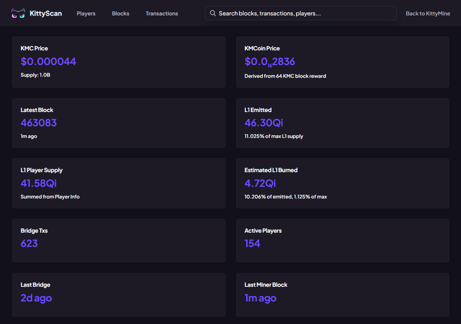Click the 'Last Bridge' card label
Screen dimensions: 461x324
click(35, 285)
